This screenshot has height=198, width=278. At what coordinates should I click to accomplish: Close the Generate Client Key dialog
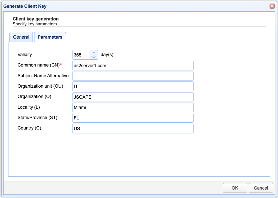272,6
